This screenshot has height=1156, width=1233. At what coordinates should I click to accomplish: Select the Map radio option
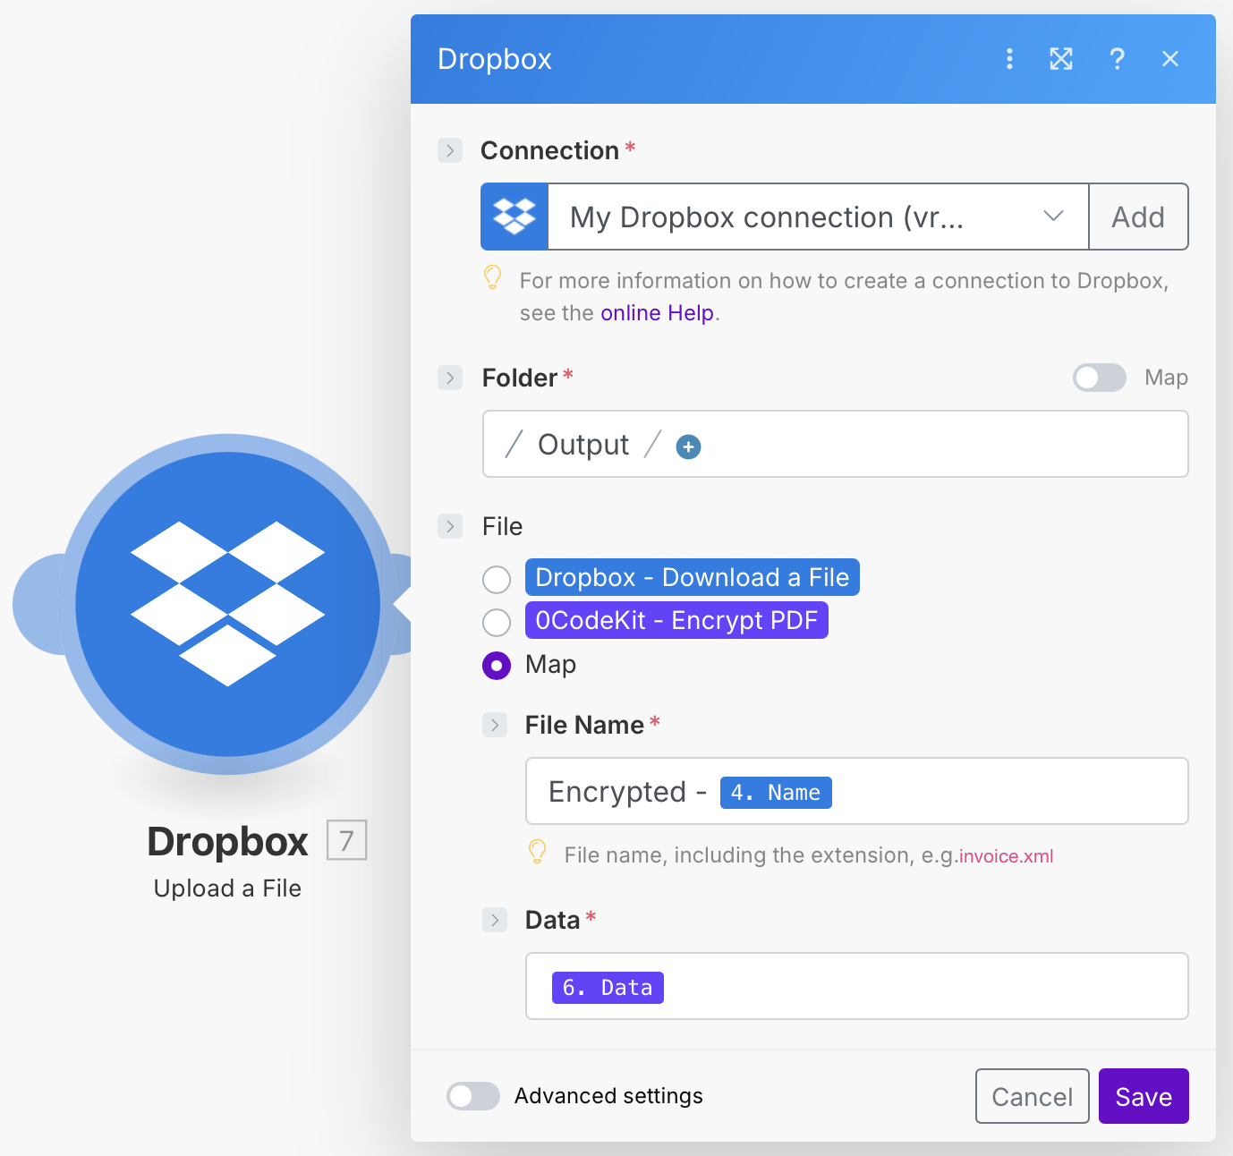click(x=497, y=666)
